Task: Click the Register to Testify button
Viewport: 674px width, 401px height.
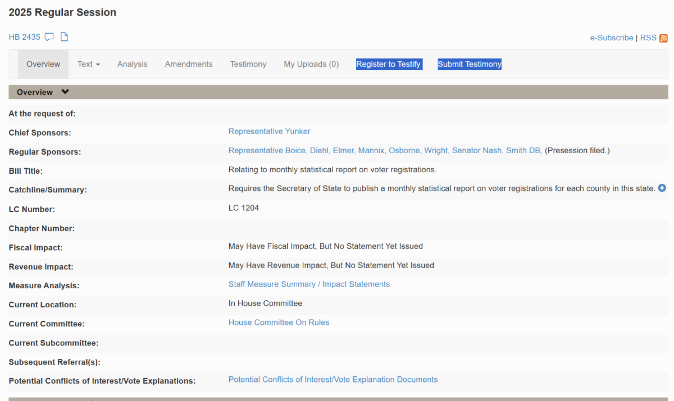Action: point(388,64)
